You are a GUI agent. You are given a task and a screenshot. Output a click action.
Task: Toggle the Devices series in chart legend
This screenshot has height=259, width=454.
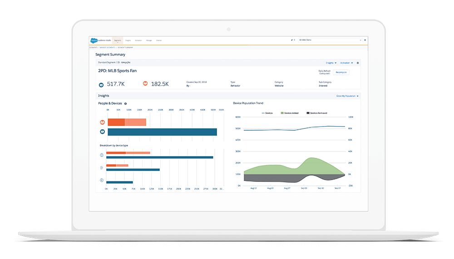pos(267,112)
